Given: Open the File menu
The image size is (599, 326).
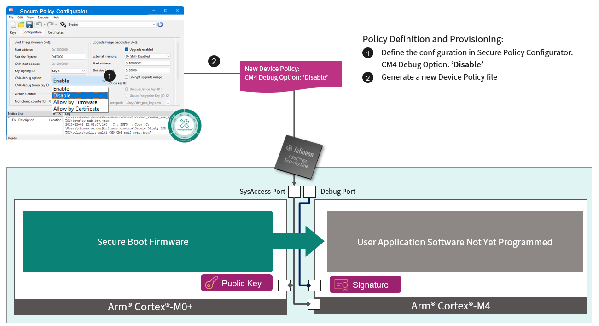Looking at the screenshot, I should [11, 17].
